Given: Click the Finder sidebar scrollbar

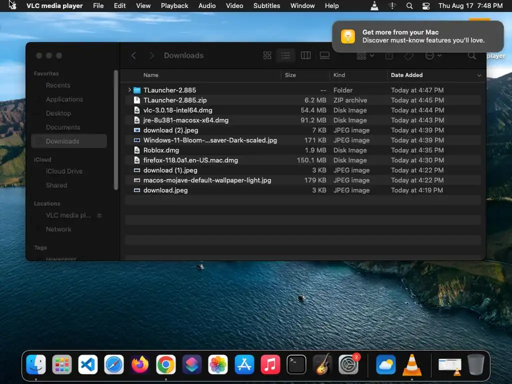Looking at the screenshot, I should [115, 129].
